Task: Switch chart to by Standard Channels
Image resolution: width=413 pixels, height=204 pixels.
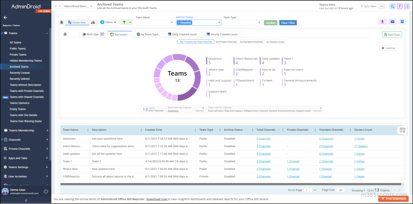Action: [x=251, y=42]
